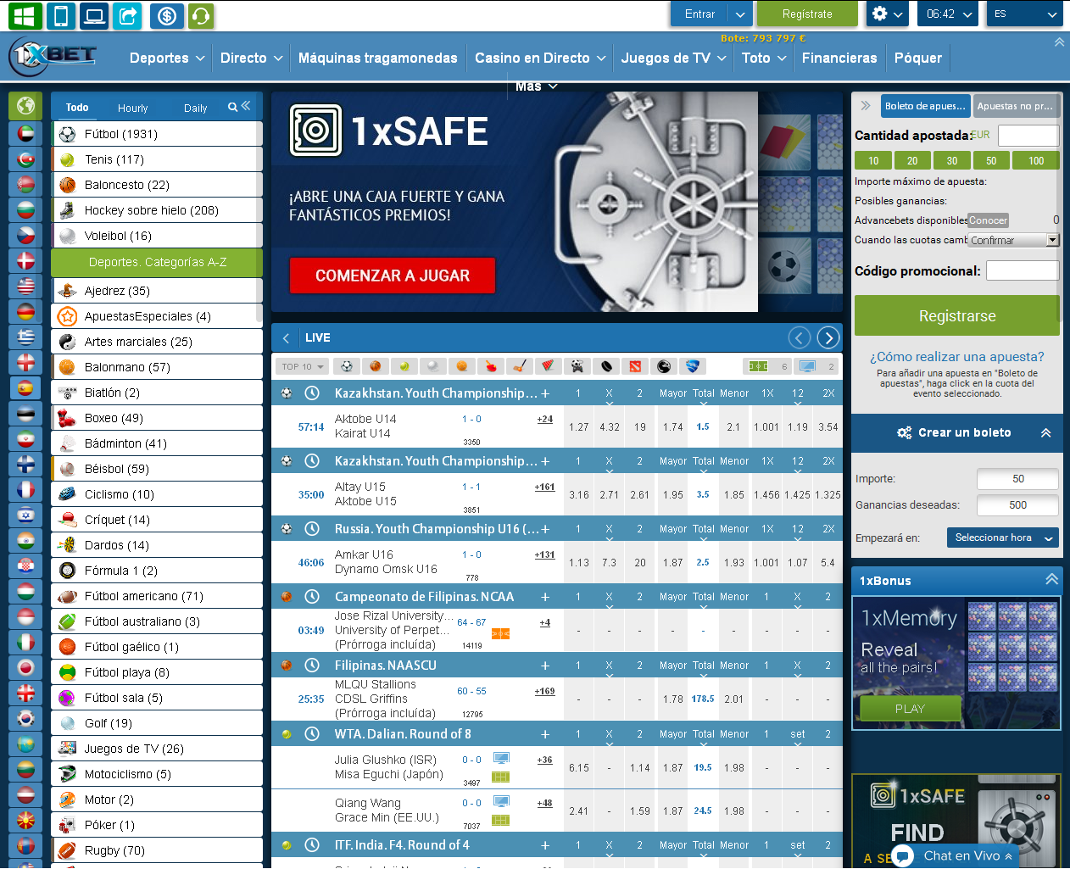This screenshot has height=869, width=1070.
Task: Open Ajedrez (35) category
Action: click(156, 291)
